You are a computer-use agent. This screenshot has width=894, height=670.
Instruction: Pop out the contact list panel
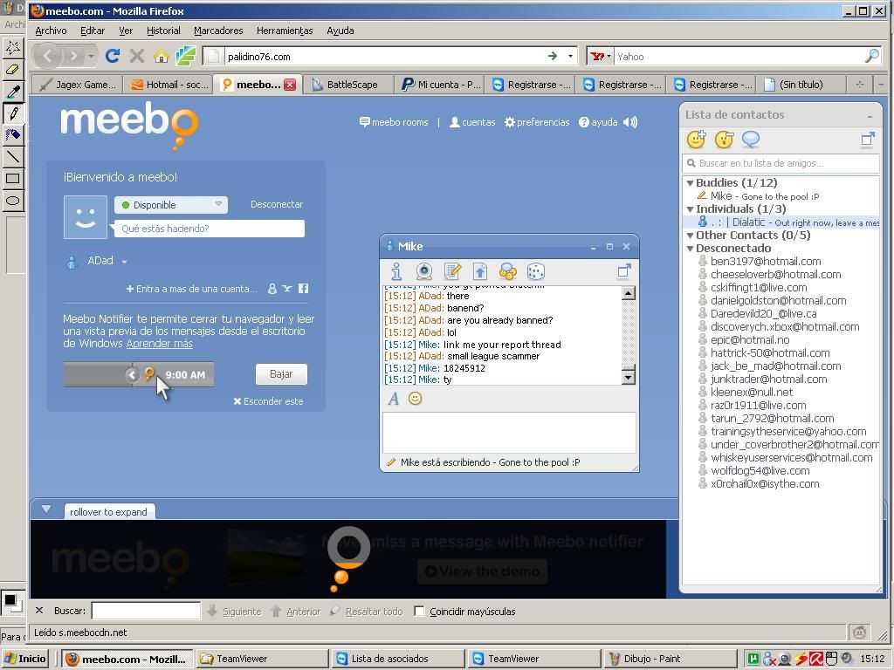(x=868, y=139)
